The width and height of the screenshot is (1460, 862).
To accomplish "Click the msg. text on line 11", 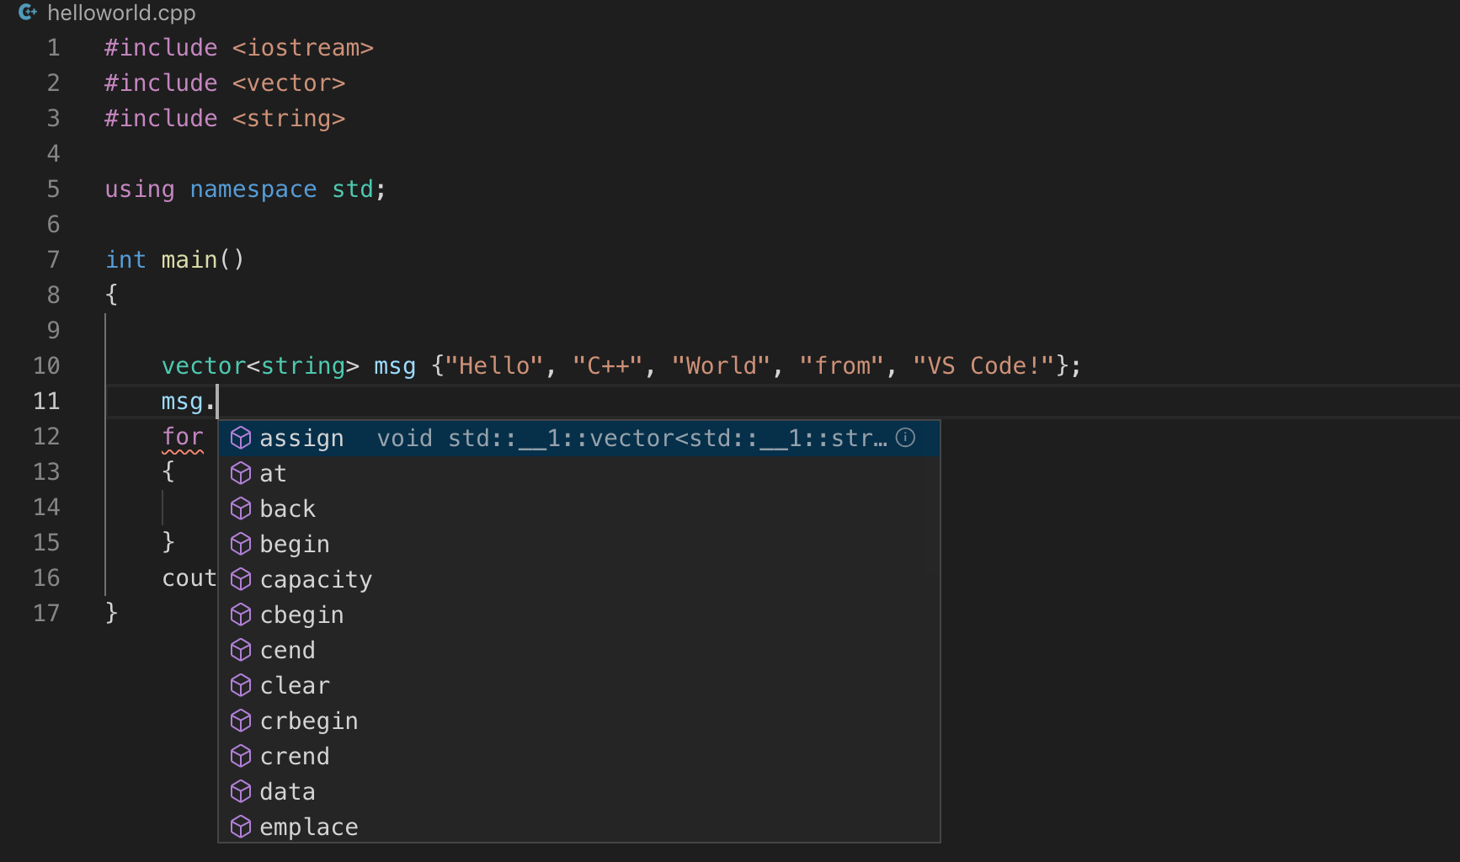I will pos(189,402).
